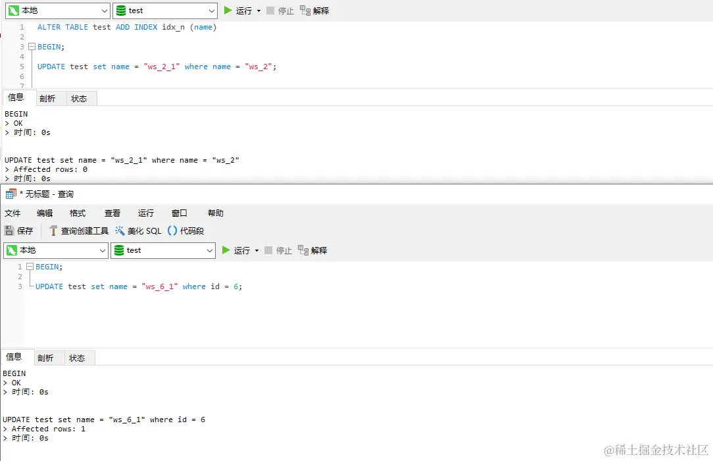Collapse the BEGIN block in lower editor
Image resolution: width=713 pixels, height=461 pixels.
[30, 266]
